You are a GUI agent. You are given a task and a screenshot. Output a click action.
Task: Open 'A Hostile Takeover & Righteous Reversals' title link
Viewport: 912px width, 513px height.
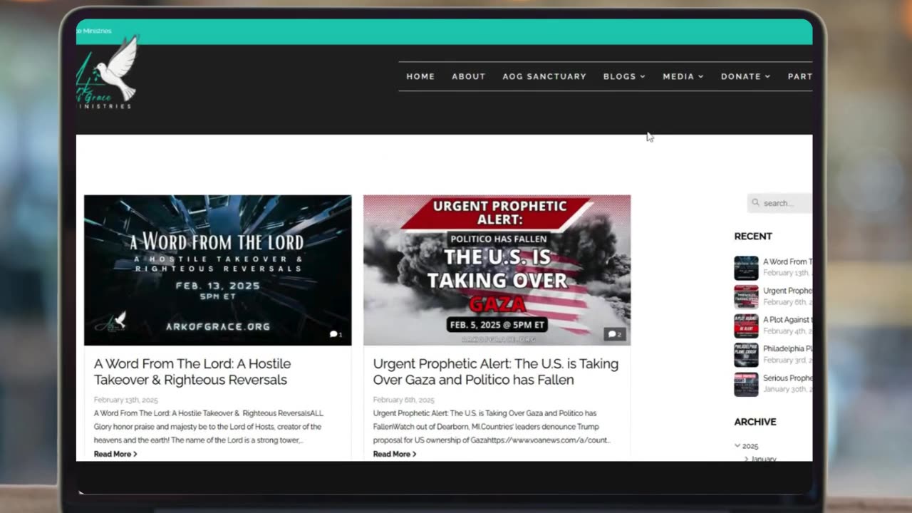pos(192,371)
